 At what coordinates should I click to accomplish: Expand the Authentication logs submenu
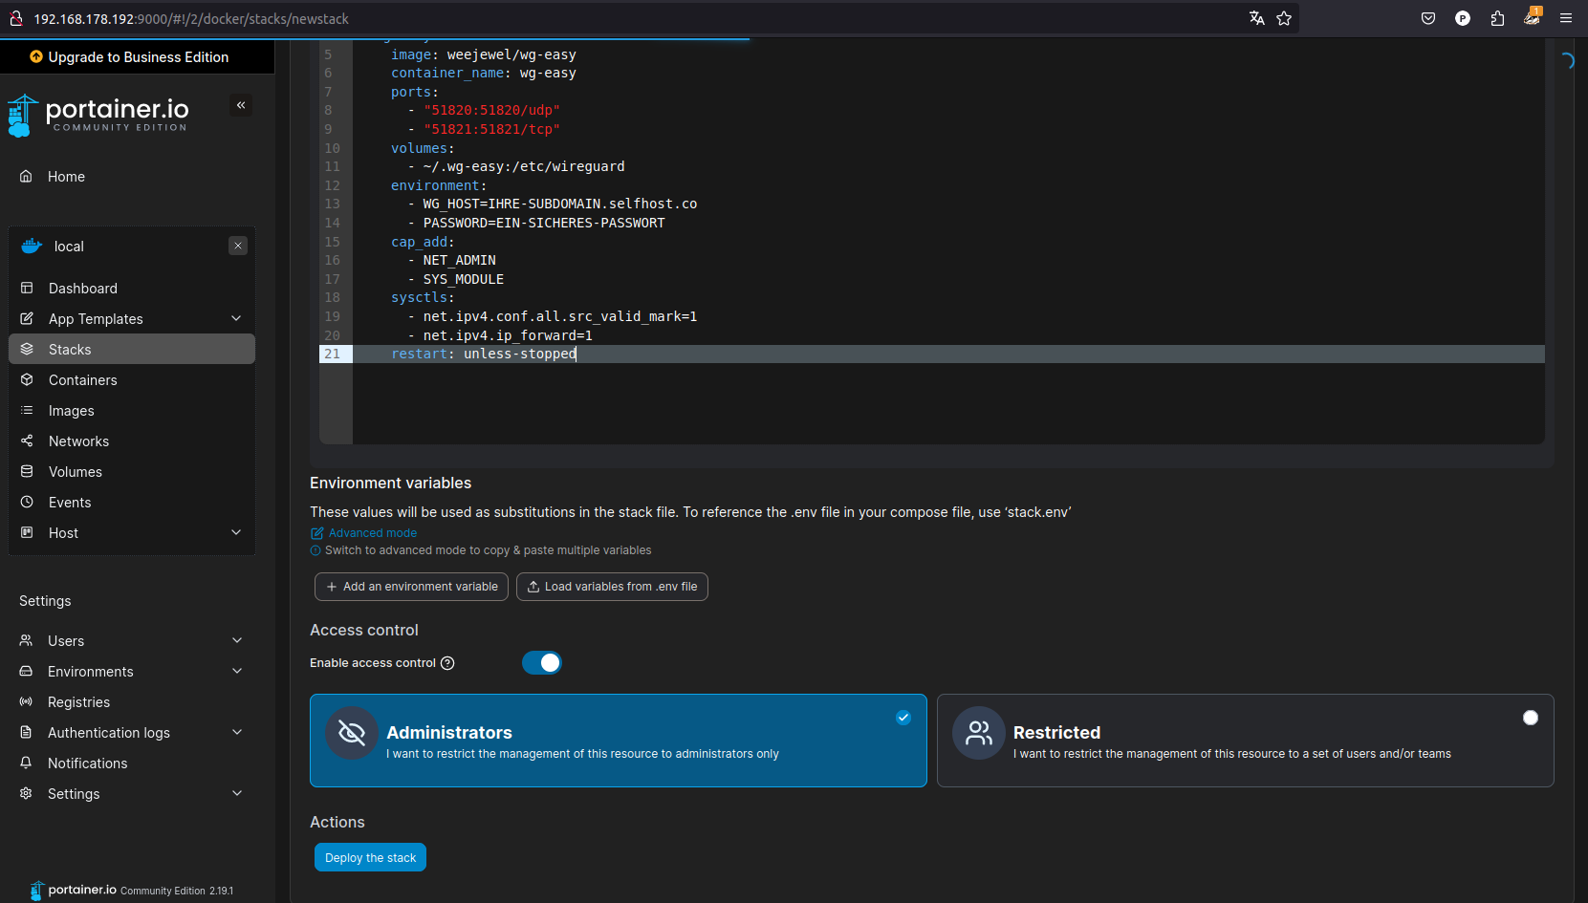tap(237, 733)
